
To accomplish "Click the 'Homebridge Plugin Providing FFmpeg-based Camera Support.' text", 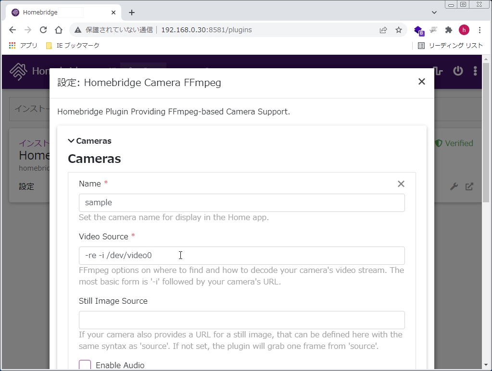I will coord(174,111).
